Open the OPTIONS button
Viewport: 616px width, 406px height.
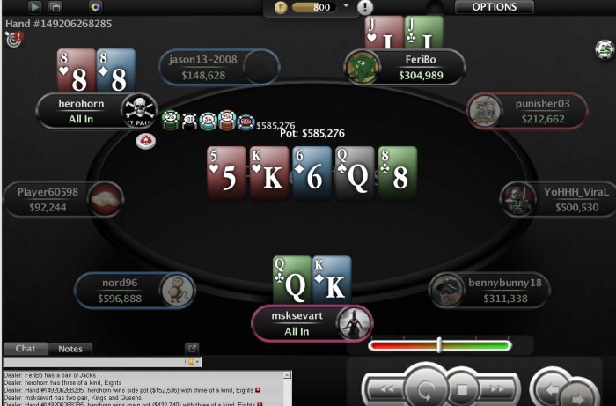(x=495, y=7)
